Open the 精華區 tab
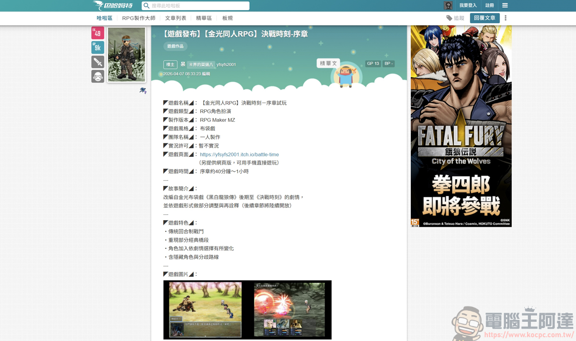Image resolution: width=576 pixels, height=341 pixels. point(204,18)
